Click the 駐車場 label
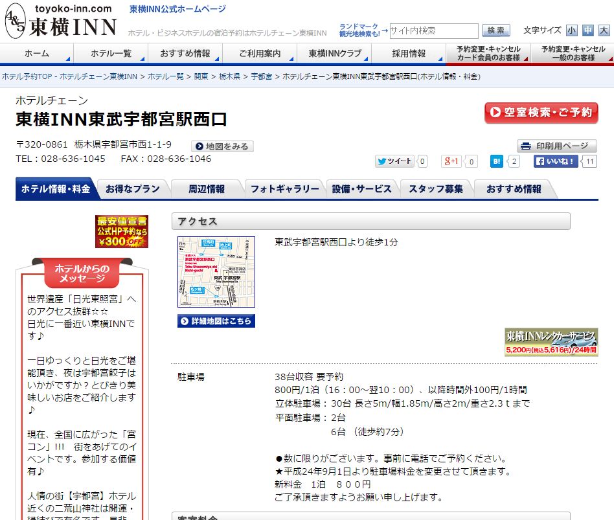The width and height of the screenshot is (614, 520). coord(190,377)
